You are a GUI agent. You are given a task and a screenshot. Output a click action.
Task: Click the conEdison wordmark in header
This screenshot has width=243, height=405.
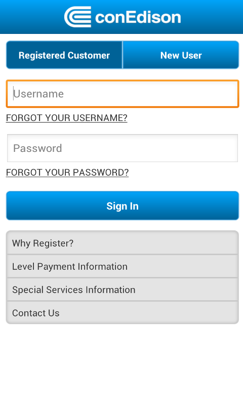(138, 17)
